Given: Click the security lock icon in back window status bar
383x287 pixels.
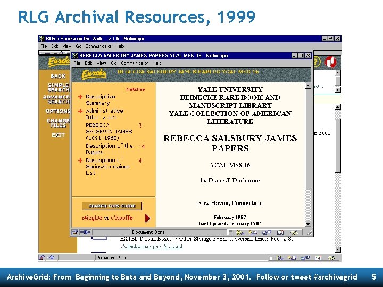Looking at the screenshot, I should coord(42,257).
